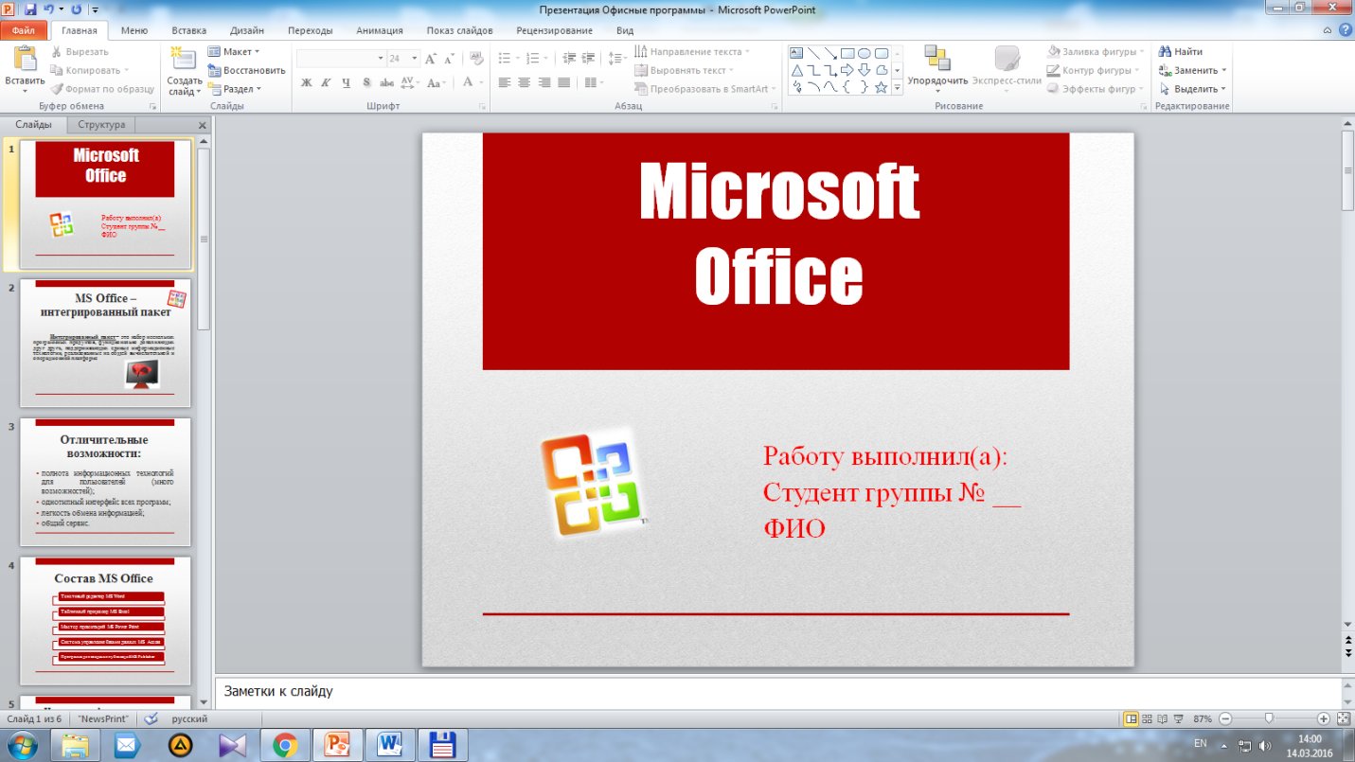Click zoom out minus button
This screenshot has height=762, width=1355.
click(x=1226, y=719)
